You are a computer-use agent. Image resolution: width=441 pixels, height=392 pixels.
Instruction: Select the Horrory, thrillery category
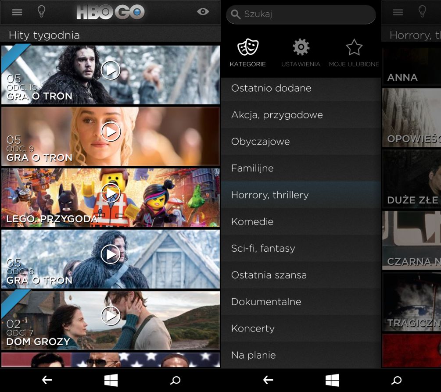click(301, 195)
